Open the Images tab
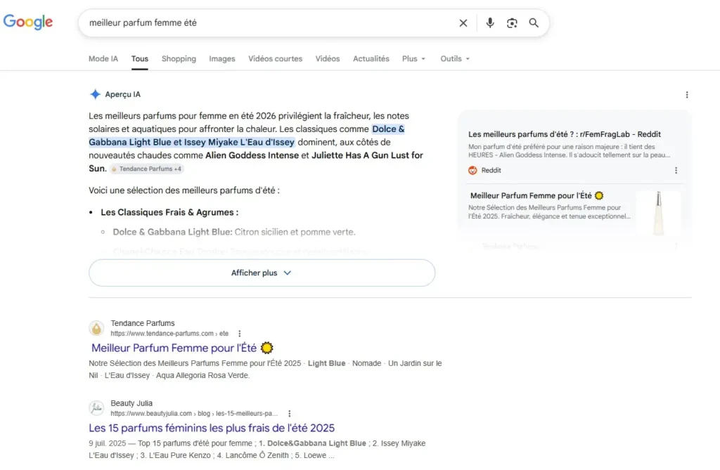This screenshot has height=470, width=720. click(x=221, y=59)
